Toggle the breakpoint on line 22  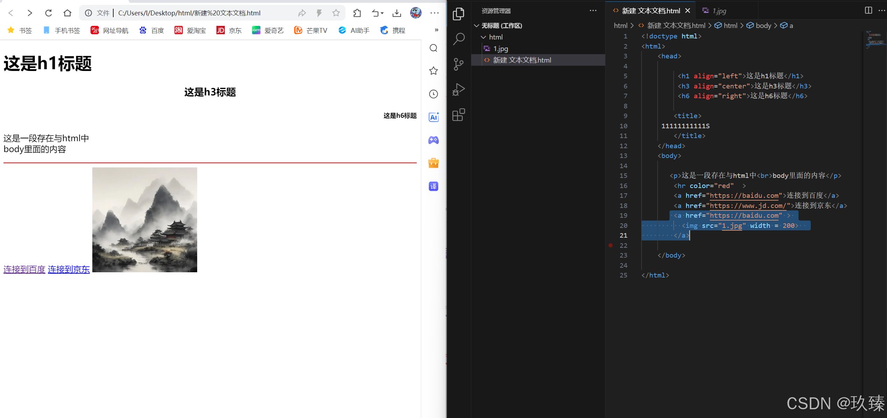(610, 245)
